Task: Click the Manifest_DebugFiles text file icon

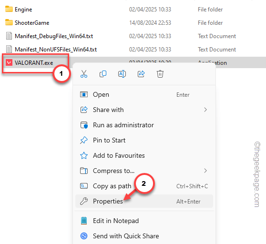Action: click(x=9, y=36)
